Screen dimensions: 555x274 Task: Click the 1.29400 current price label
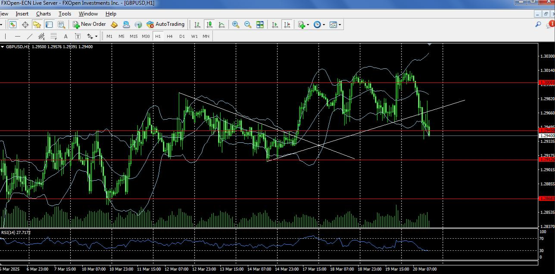pyautogui.click(x=546, y=135)
